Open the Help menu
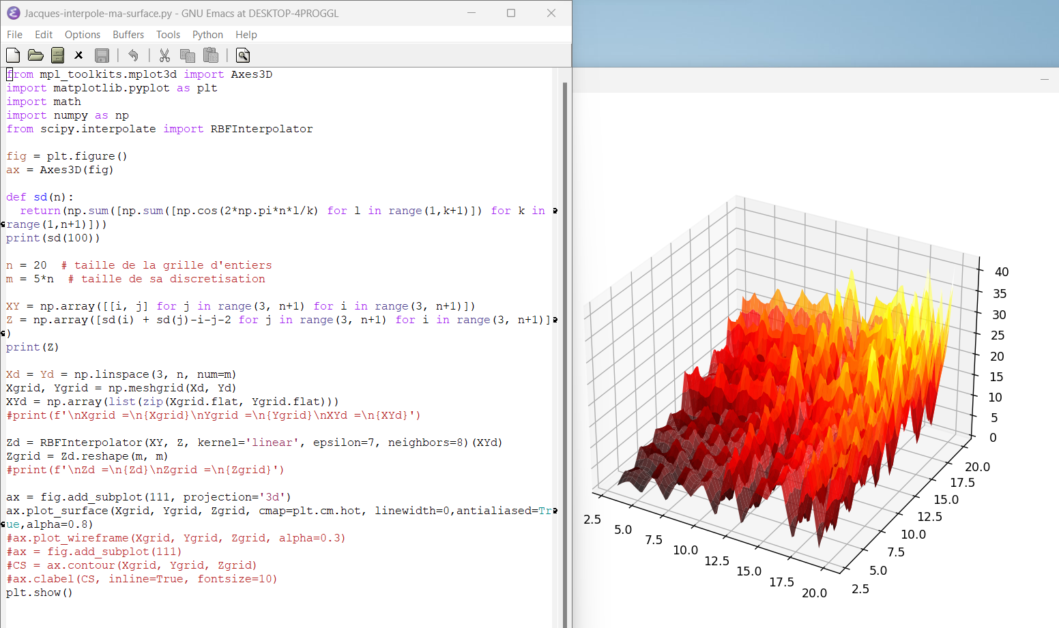1059x628 pixels. coord(246,35)
